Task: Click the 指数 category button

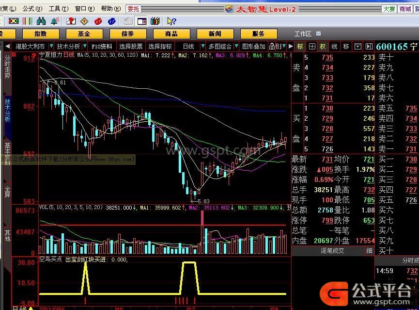Action: click(x=41, y=34)
